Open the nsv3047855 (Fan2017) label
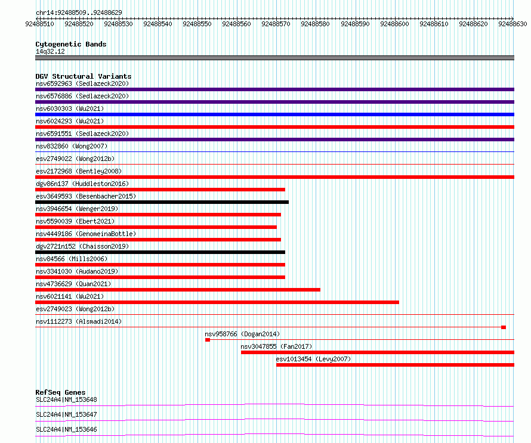 [276, 346]
